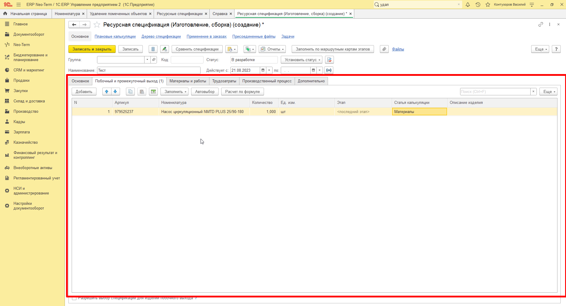Image resolution: width=566 pixels, height=306 pixels.
Task: Click the list icon next to the Записать button
Action: [153, 49]
